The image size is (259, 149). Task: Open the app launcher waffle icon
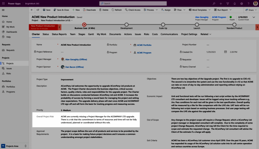point(3,4)
